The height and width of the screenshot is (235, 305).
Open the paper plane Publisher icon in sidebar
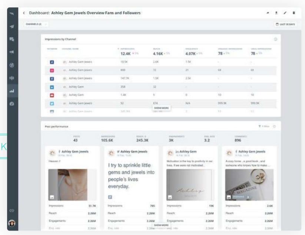(12, 27)
